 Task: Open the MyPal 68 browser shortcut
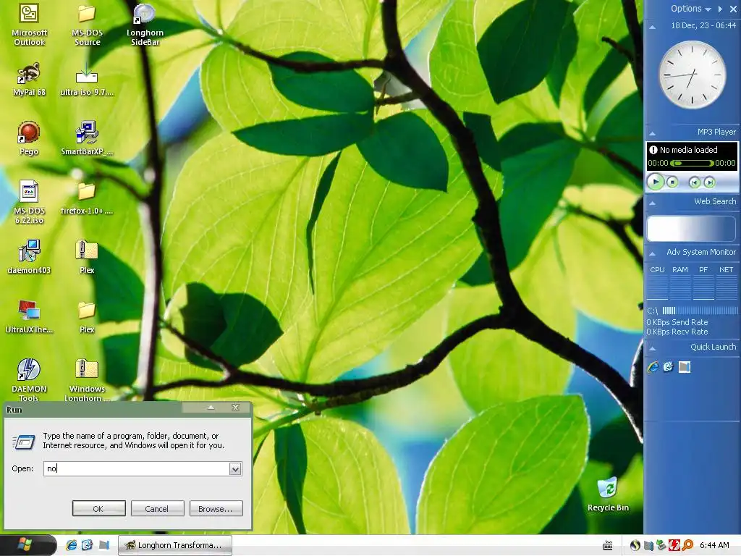pyautogui.click(x=29, y=80)
